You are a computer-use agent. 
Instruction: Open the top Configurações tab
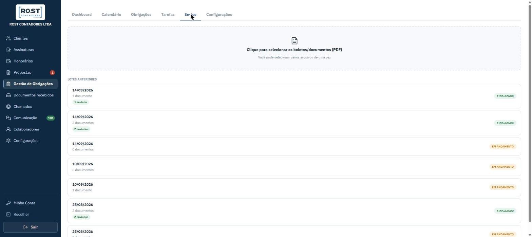[x=219, y=15]
